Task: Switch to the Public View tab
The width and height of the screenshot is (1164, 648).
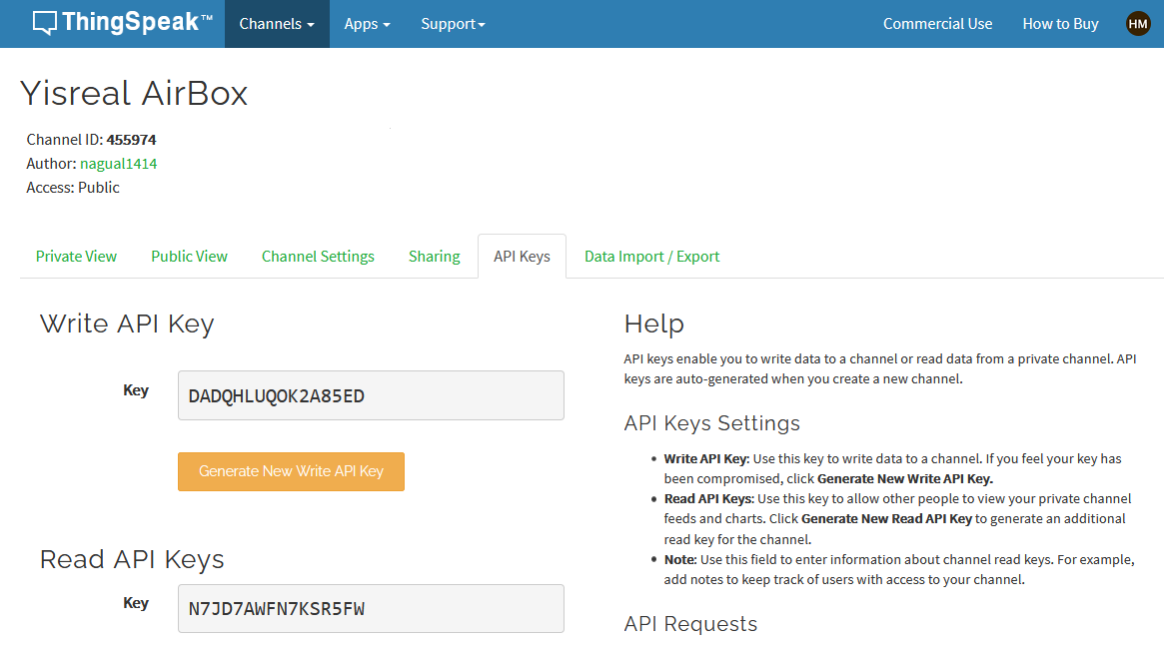Action: click(189, 257)
